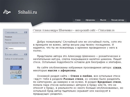The width and height of the screenshot is (130, 97).
Task: Click the Сейчас 4 гостей онлайн text
Action: (14, 59)
